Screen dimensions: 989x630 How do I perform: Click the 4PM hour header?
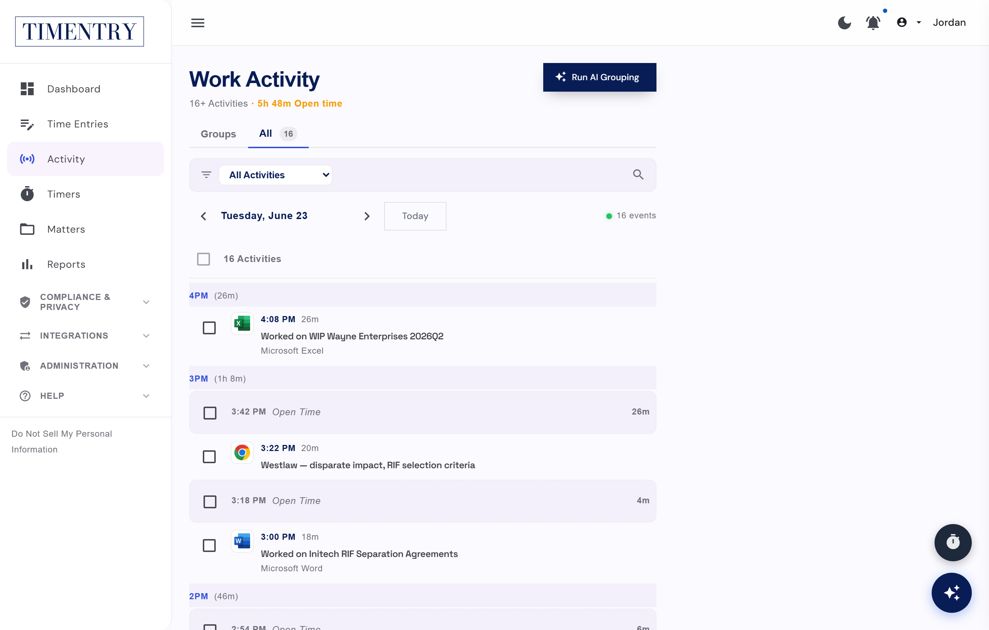click(x=422, y=295)
